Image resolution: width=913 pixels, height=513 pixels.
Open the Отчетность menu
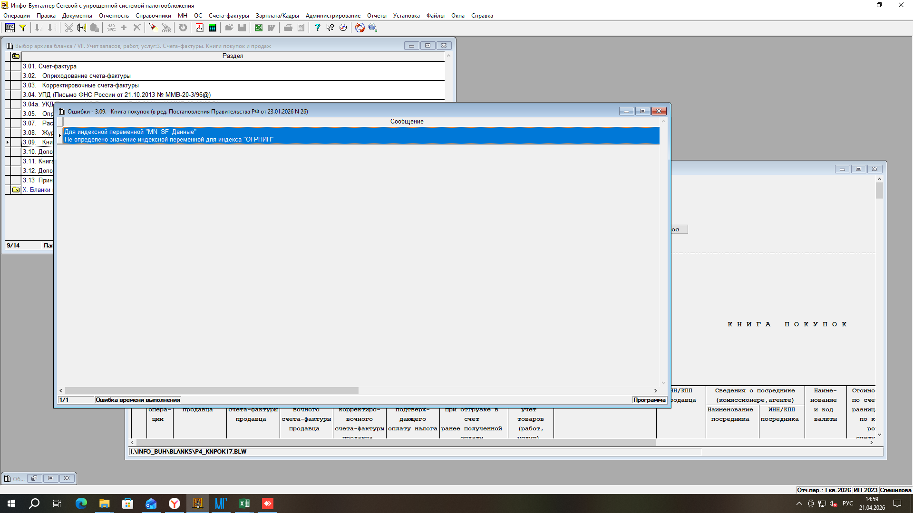pos(114,16)
